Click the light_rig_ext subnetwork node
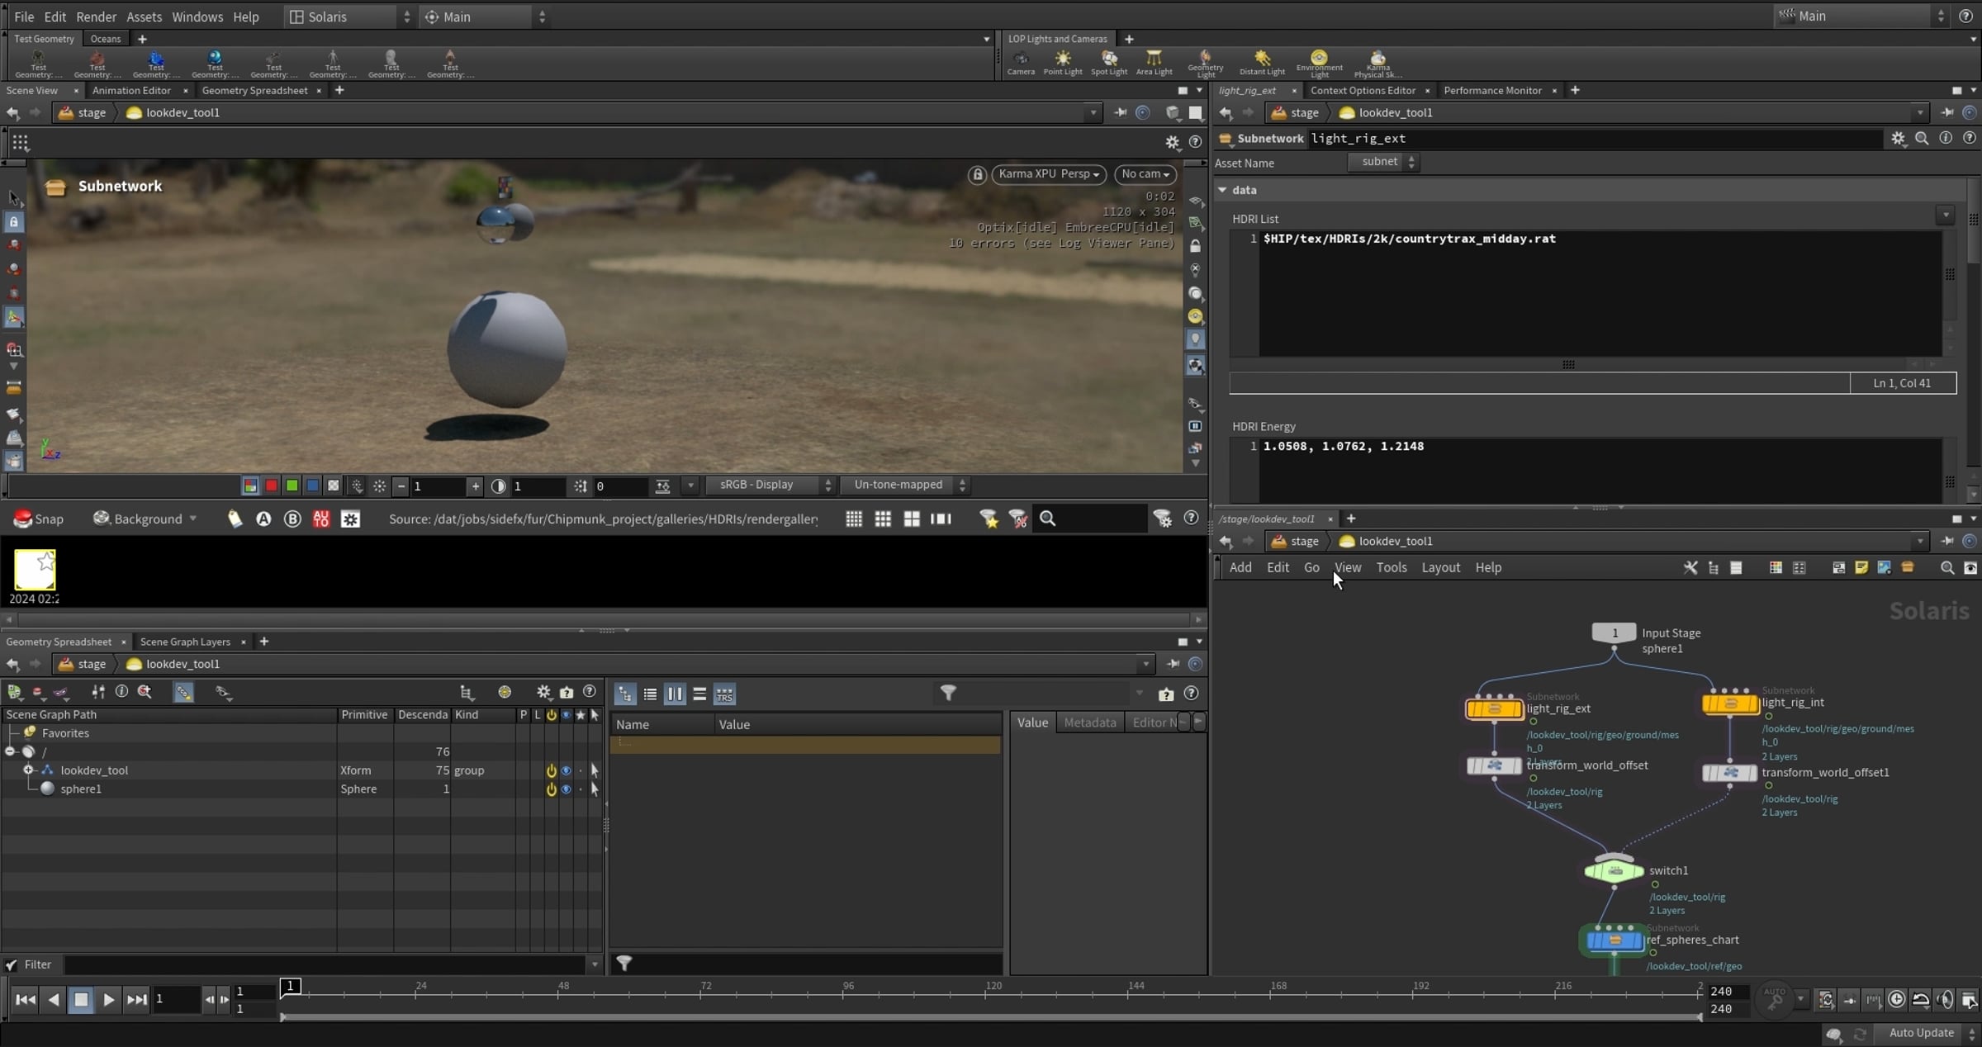This screenshot has height=1047, width=1982. pos(1494,708)
